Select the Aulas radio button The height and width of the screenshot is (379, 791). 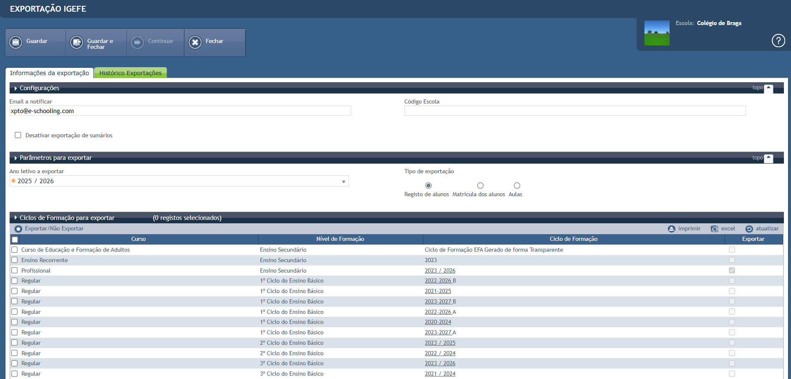tap(517, 186)
